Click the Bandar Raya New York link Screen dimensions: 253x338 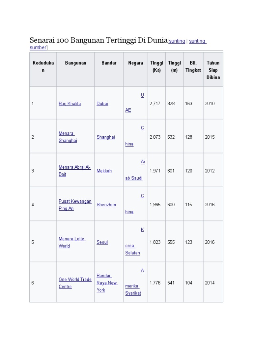click(x=107, y=283)
